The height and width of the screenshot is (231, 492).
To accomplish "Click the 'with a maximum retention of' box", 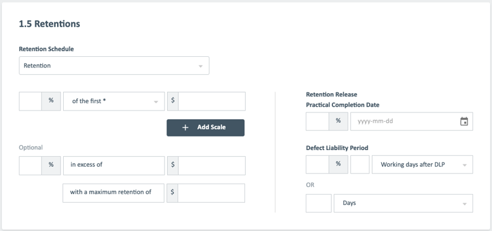I will pyautogui.click(x=113, y=193).
